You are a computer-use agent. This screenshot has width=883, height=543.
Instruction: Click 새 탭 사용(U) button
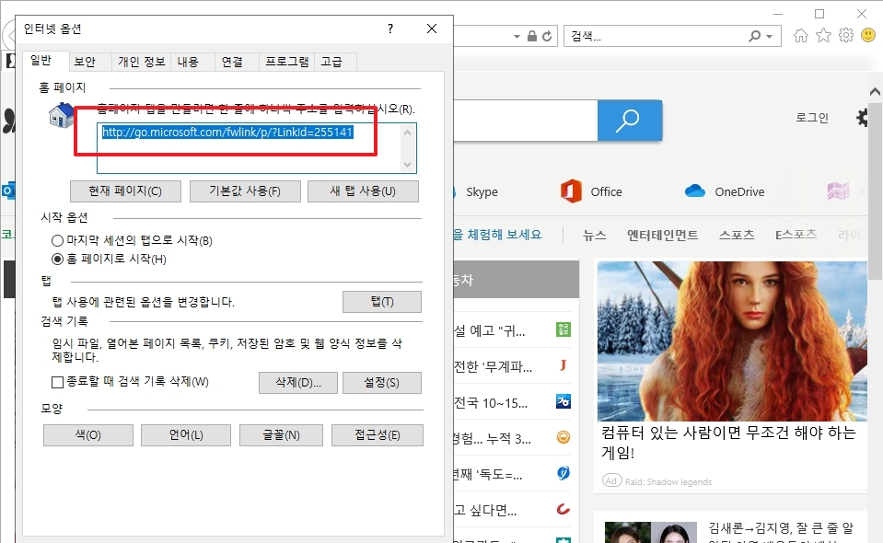pos(363,191)
